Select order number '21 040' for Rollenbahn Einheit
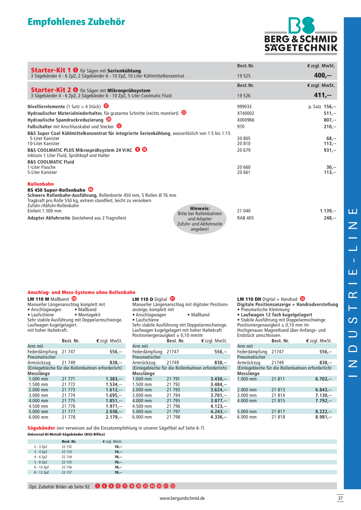The height and width of the screenshot is (510, 361). [244, 211]
